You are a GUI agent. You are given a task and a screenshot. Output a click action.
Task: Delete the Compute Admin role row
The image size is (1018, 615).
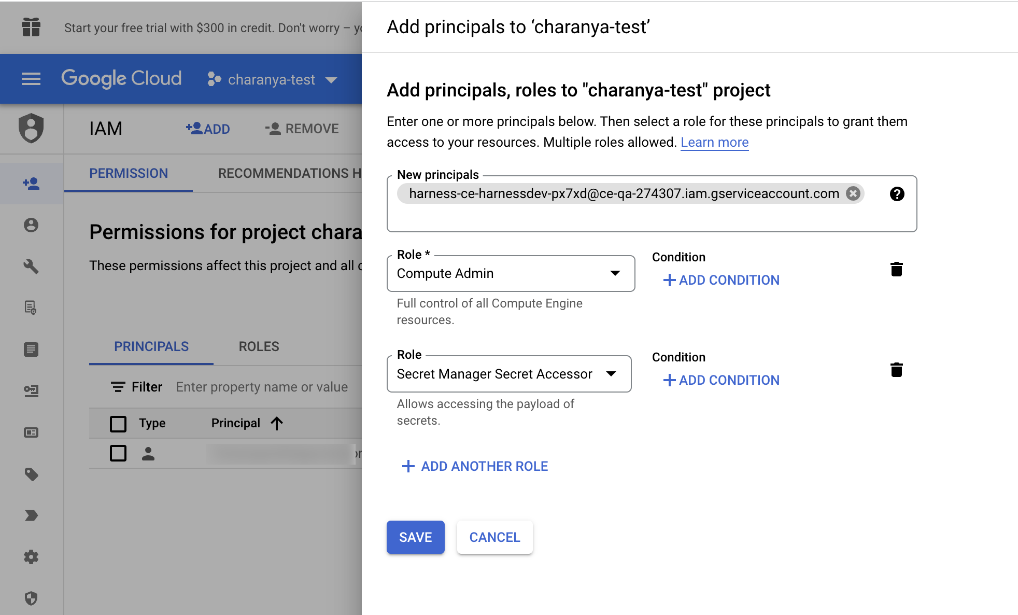pos(897,269)
